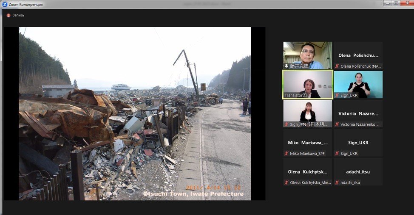Click muted microphone icon beside Miko Maekawa_SPF
The height and width of the screenshot is (215, 414).
287,154
